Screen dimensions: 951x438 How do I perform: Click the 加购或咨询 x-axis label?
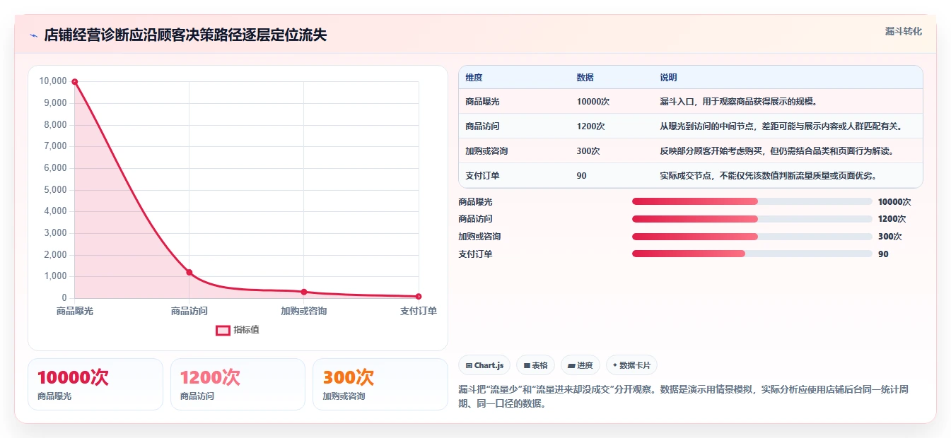(x=303, y=311)
